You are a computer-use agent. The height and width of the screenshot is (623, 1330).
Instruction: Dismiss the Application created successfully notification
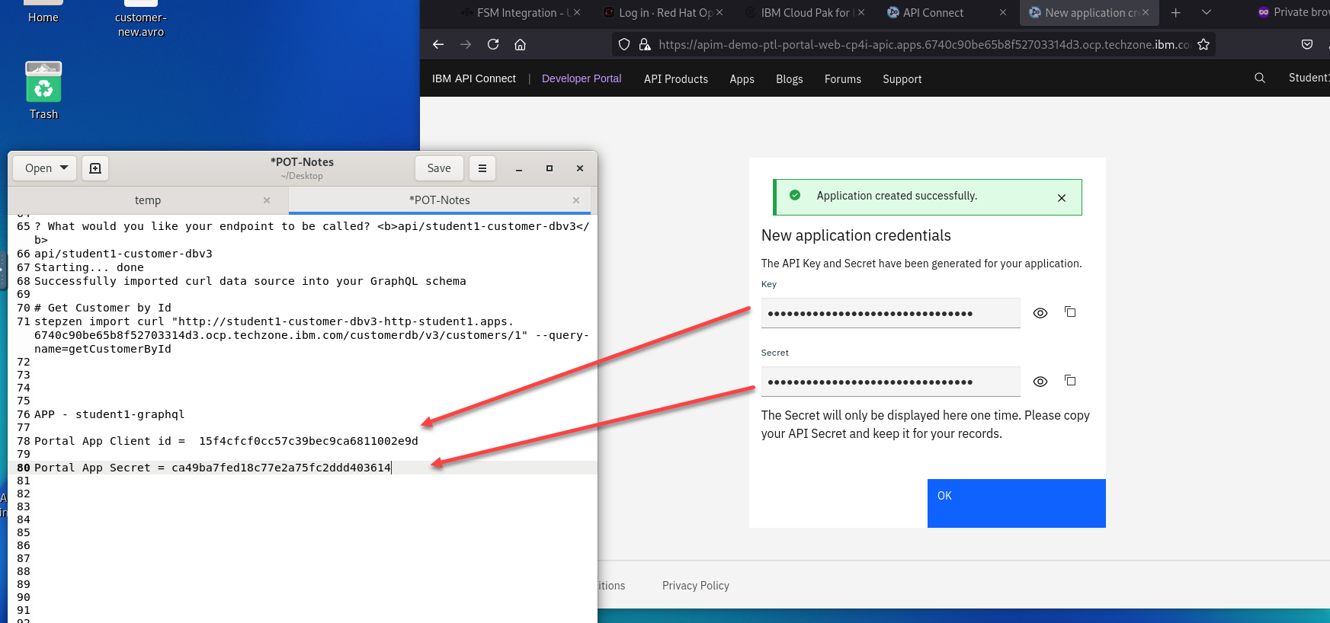pos(1062,198)
